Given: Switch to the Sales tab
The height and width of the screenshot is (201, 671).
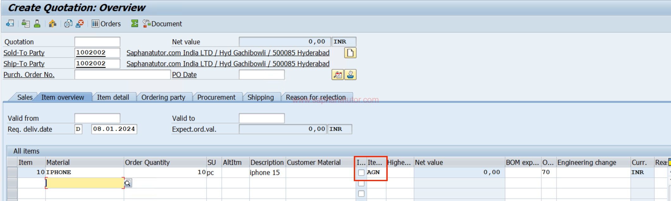Looking at the screenshot, I should [25, 97].
